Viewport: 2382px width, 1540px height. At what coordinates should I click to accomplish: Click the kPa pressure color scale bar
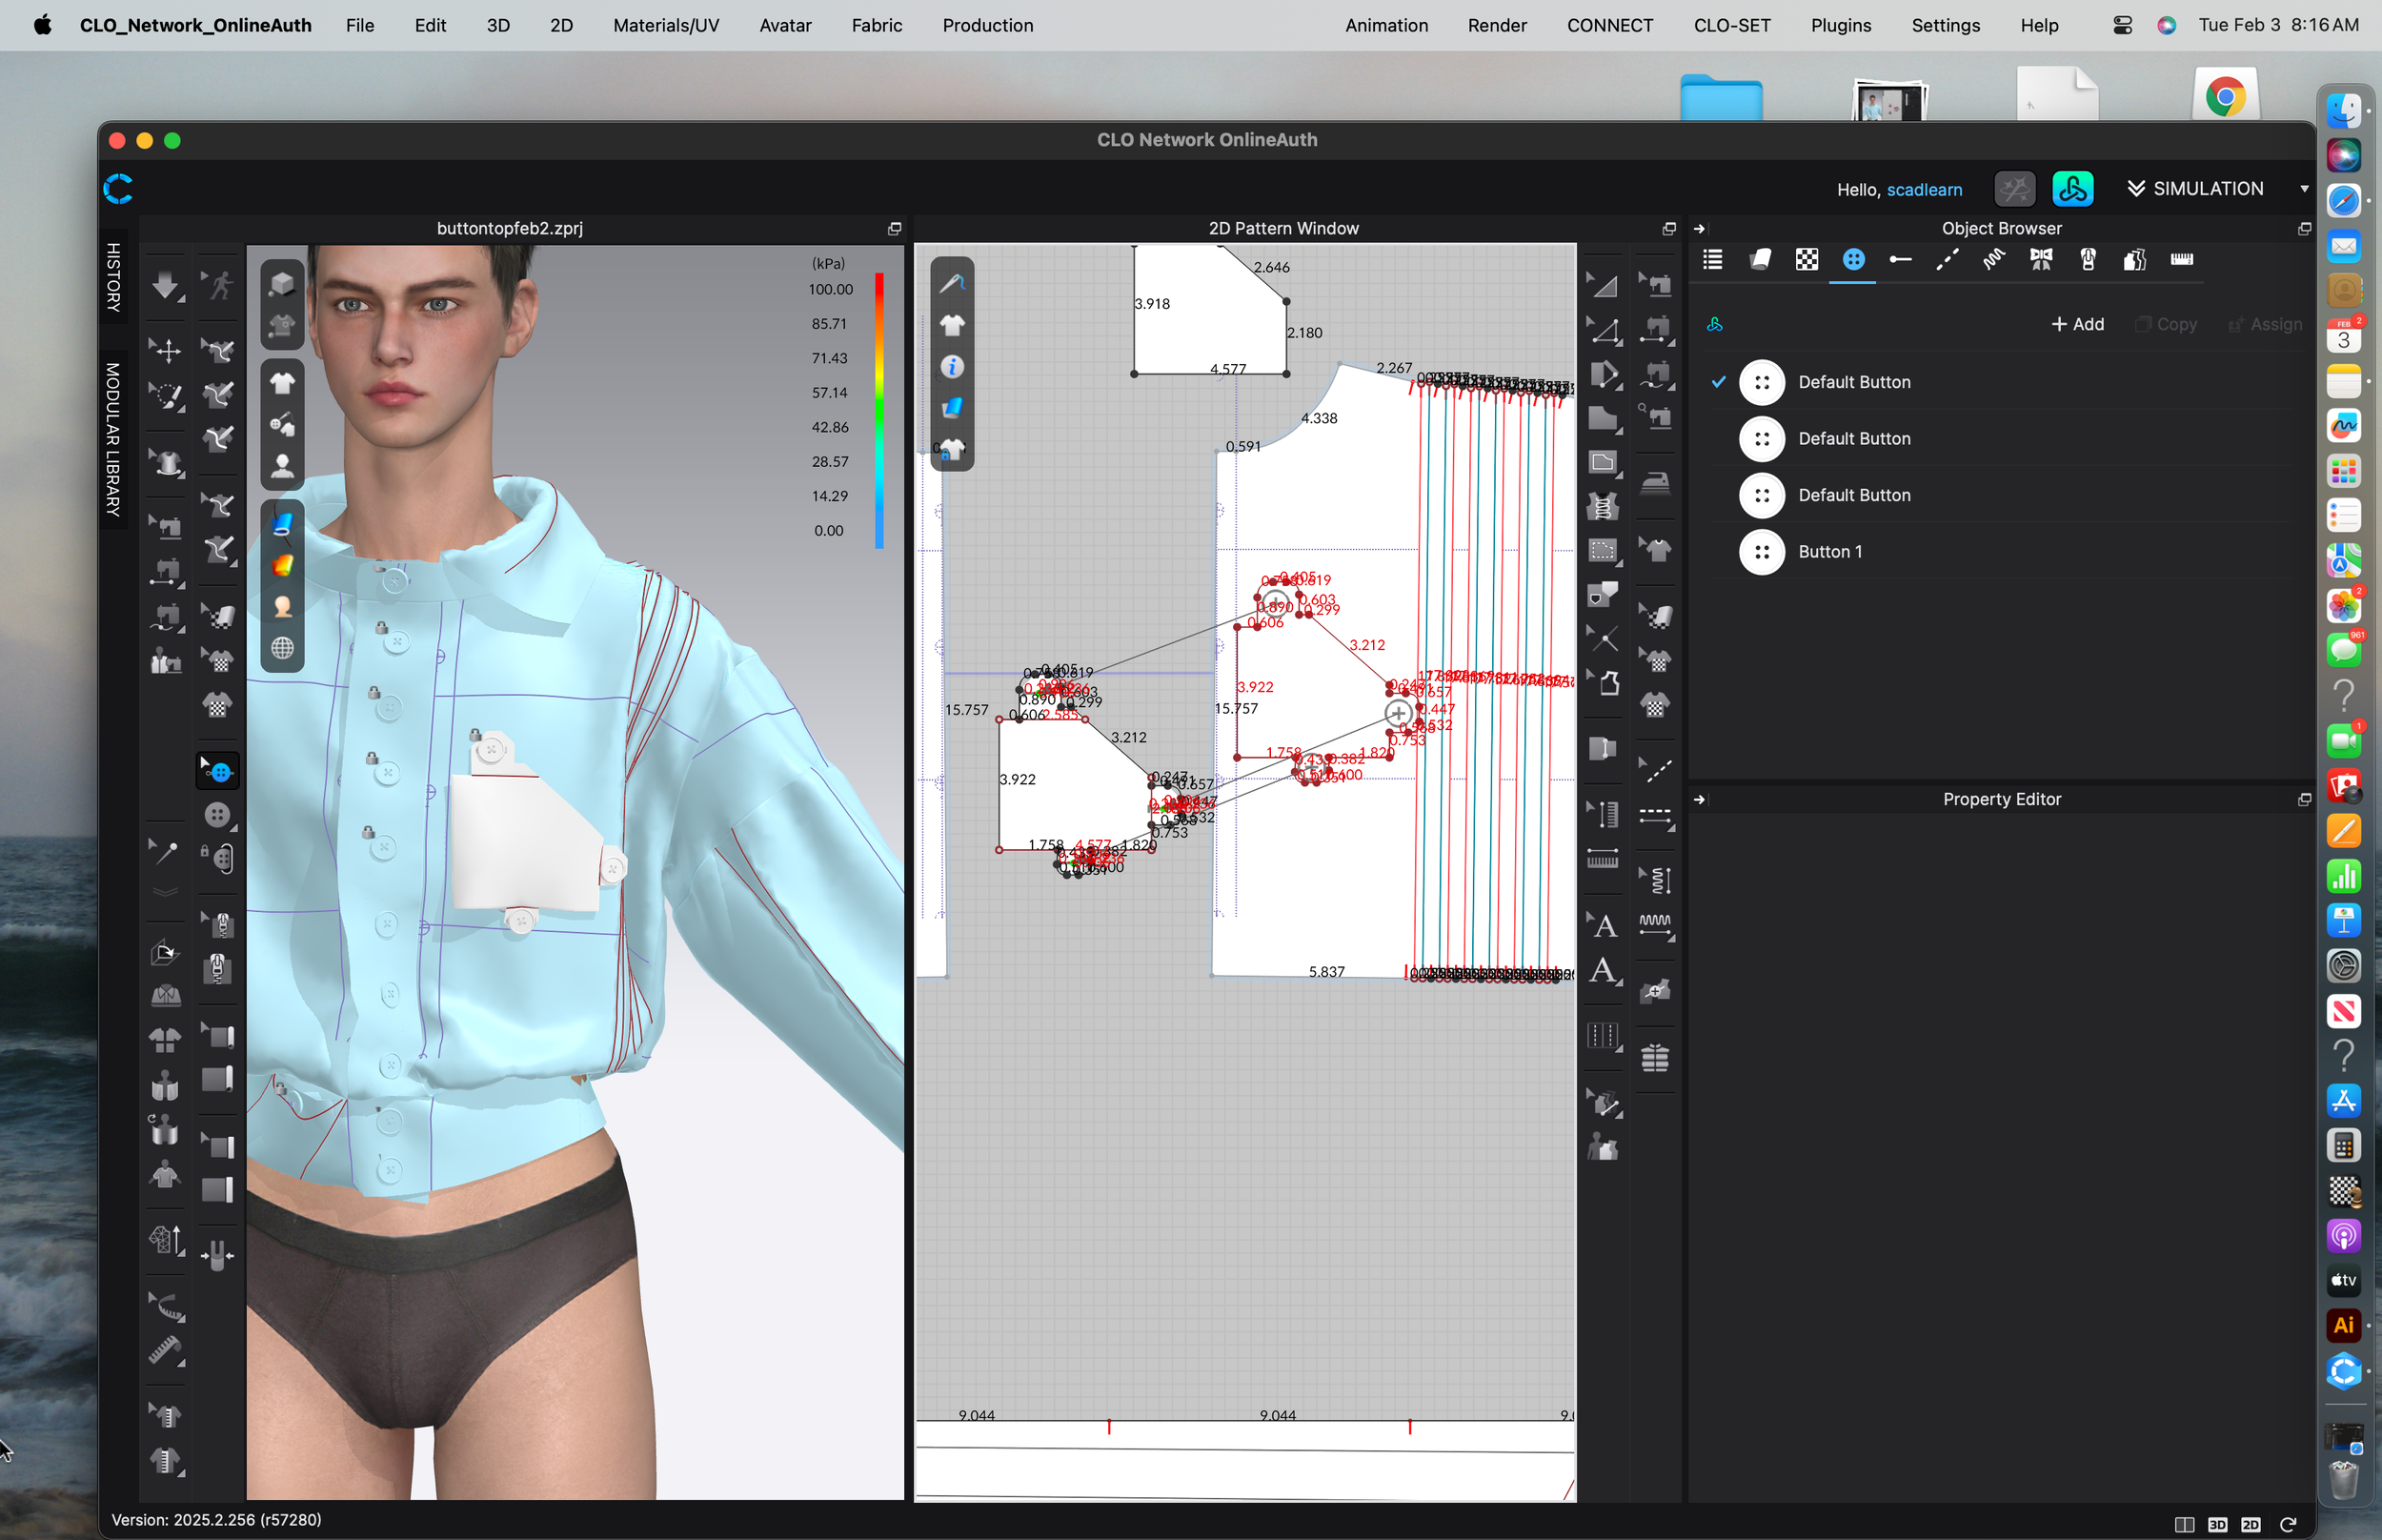coord(878,410)
